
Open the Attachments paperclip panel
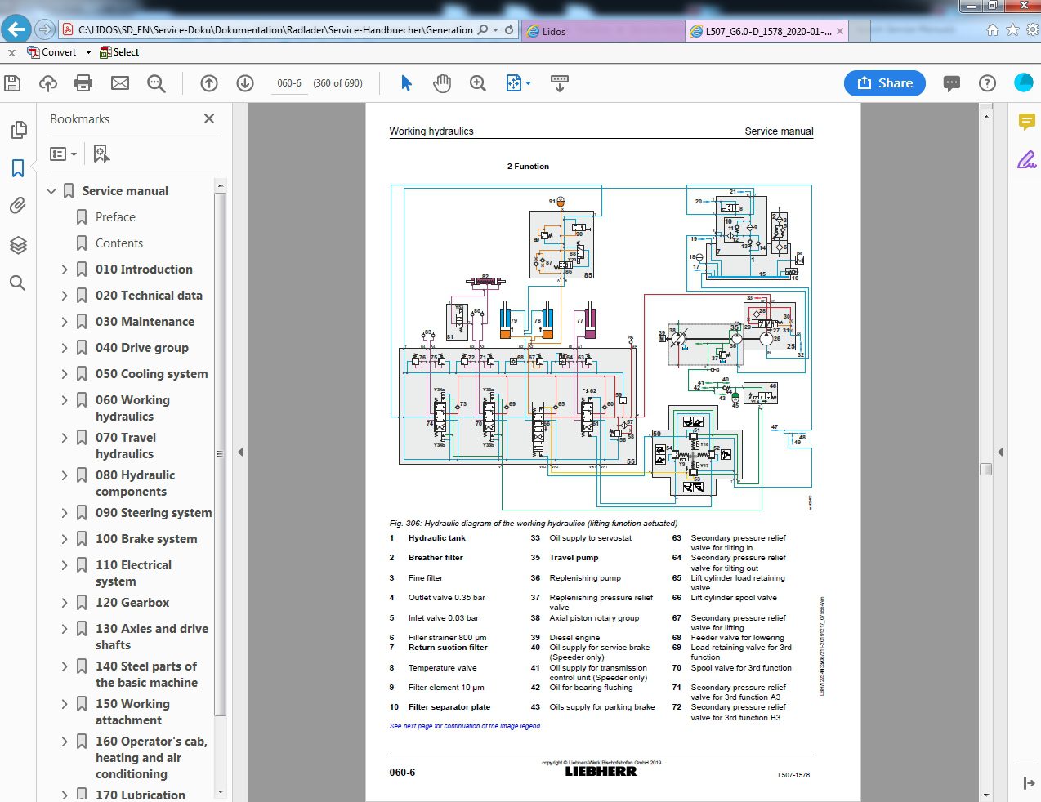18,206
